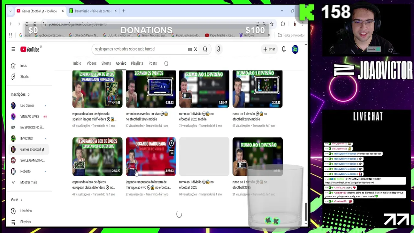Open Jogando Ranqueada Bayern thumbnail
Screen dimensions: 414x233
click(x=151, y=157)
